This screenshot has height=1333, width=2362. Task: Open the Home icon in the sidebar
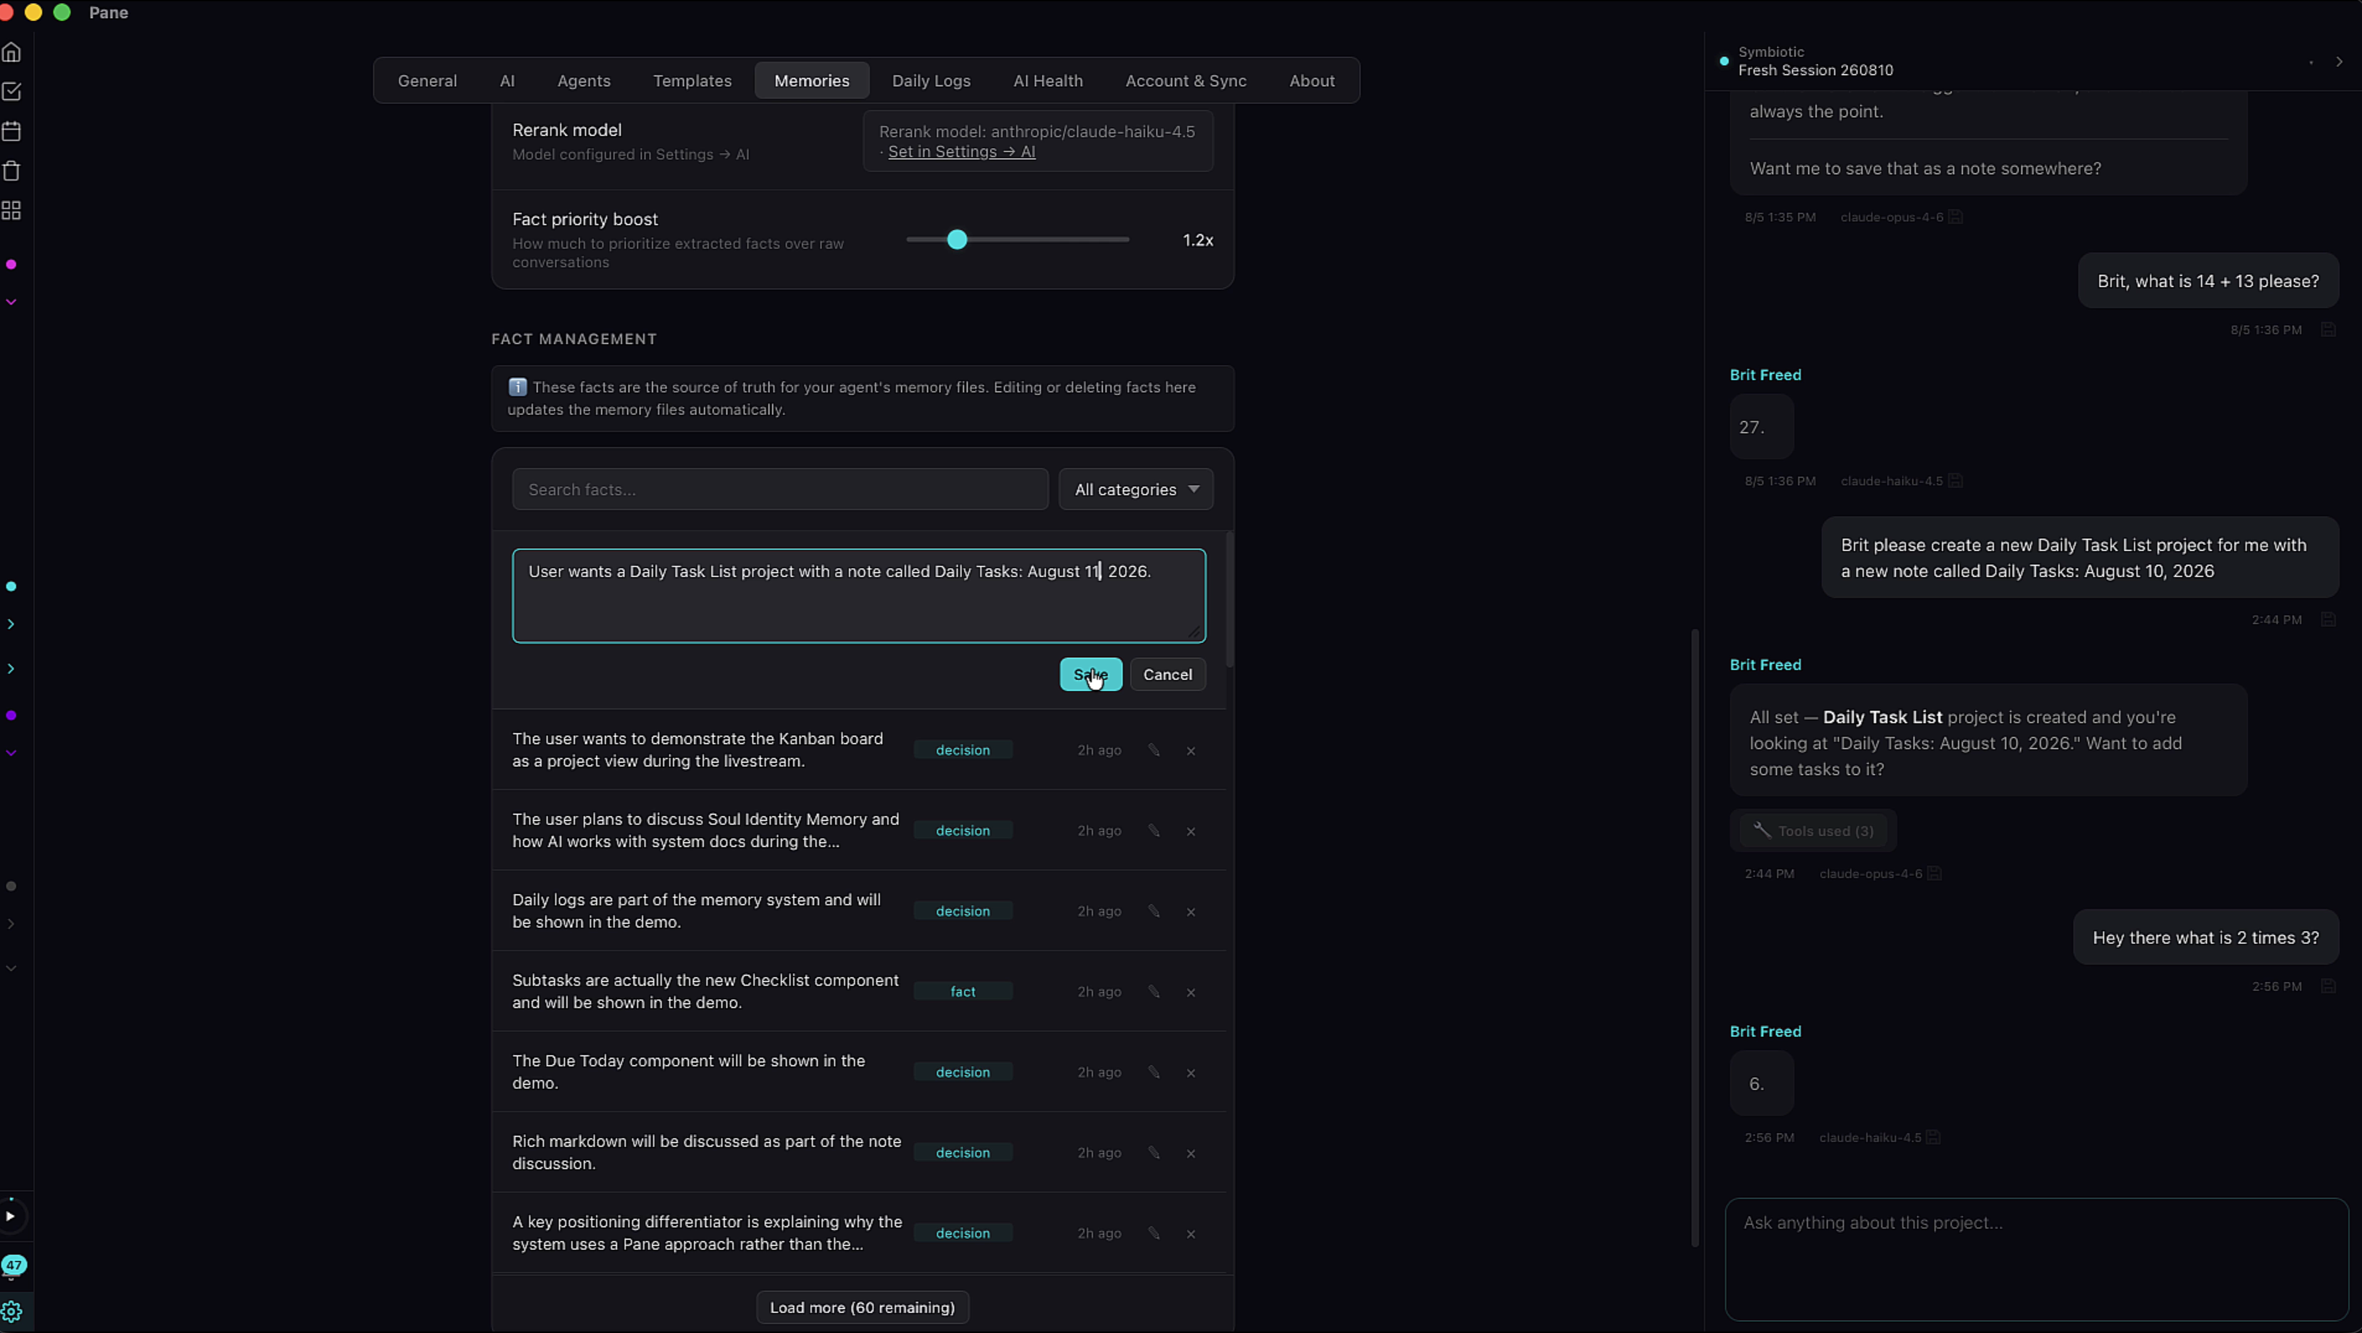point(12,52)
